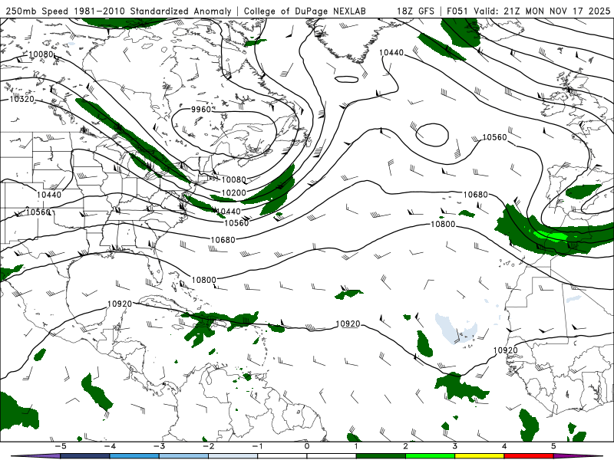Select the pale blue -2 to -1 colorbar segment
This screenshot has height=460, width=614.
pos(233,456)
